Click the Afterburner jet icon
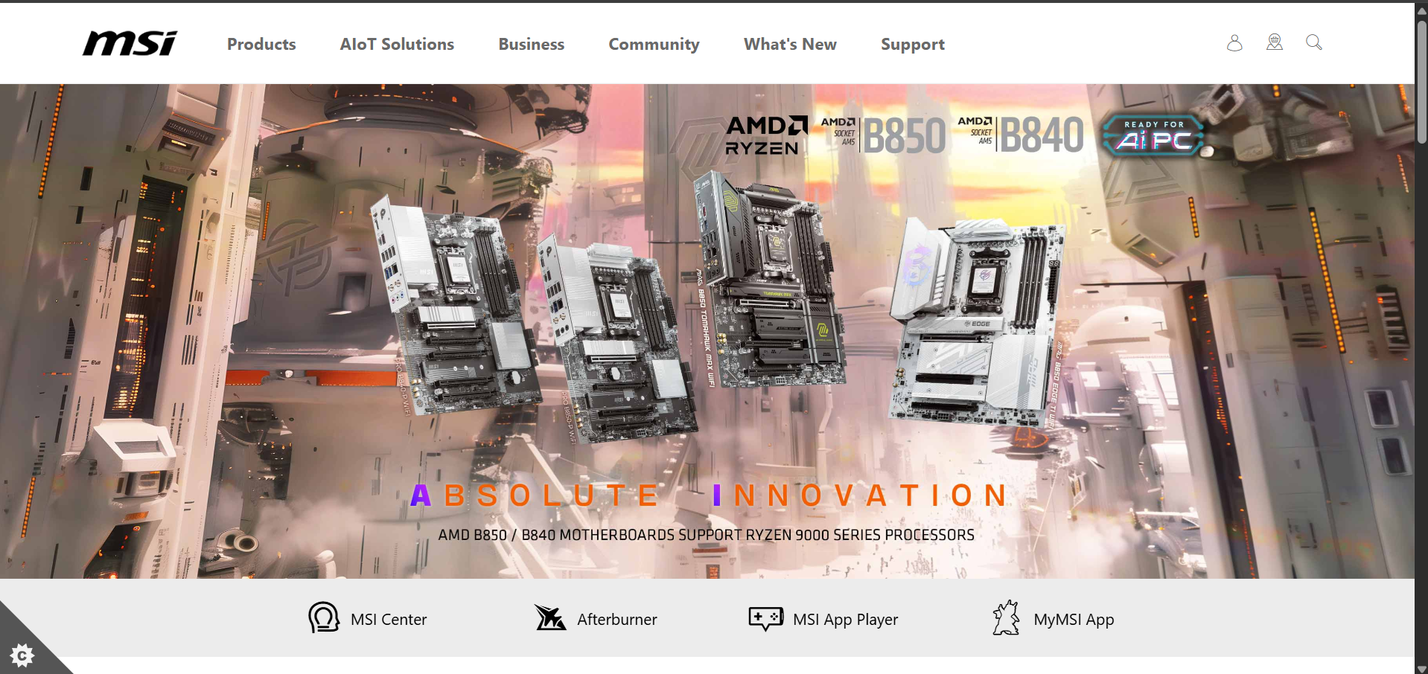Viewport: 1428px width, 674px height. [550, 617]
